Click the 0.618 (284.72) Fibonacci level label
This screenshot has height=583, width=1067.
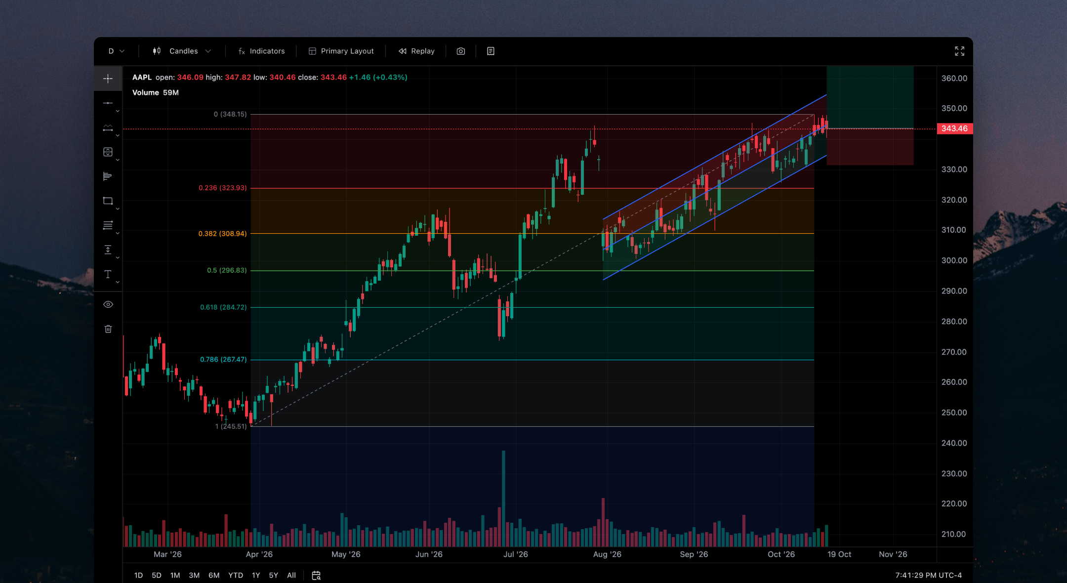223,307
